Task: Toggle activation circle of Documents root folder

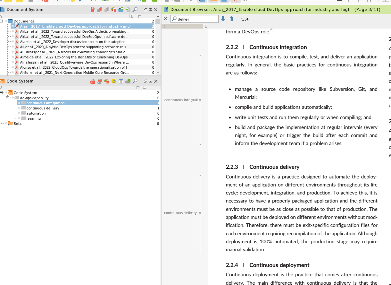Action: point(6,21)
